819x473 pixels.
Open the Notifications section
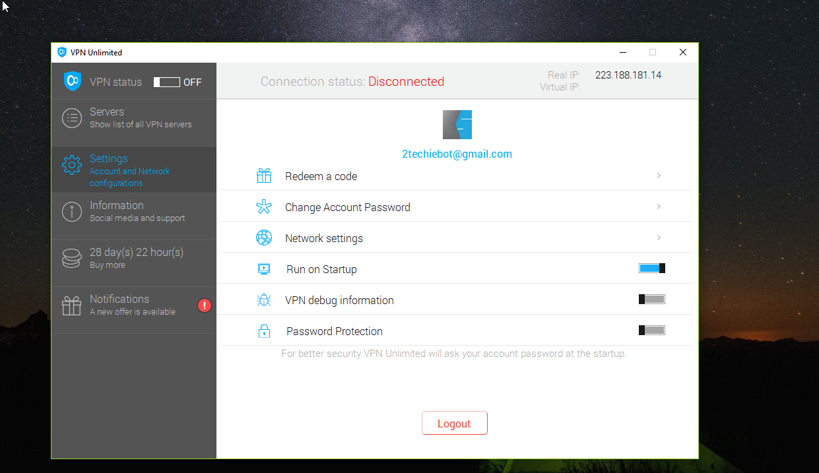point(134,310)
